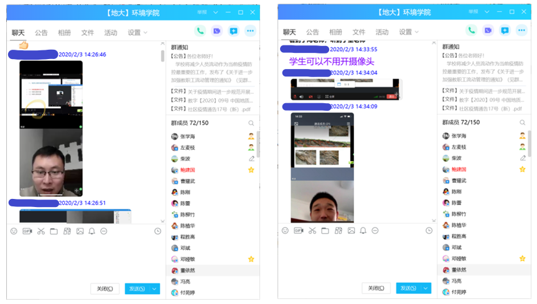The height and width of the screenshot is (304, 537).
Task: Open title bar dropdown arrow in left window
Action: 215,12
